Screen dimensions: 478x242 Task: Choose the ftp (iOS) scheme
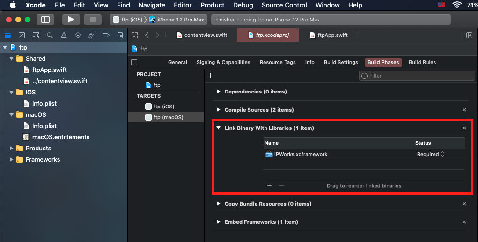128,20
